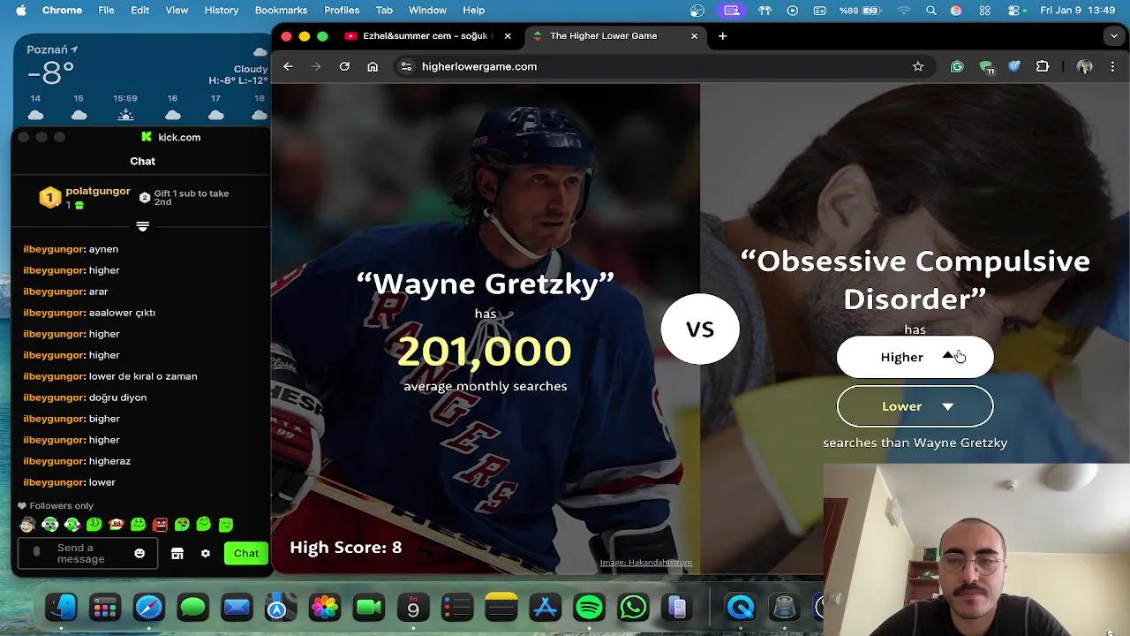Open the Grammarly extension icon
Image resolution: width=1130 pixels, height=636 pixels.
(957, 66)
